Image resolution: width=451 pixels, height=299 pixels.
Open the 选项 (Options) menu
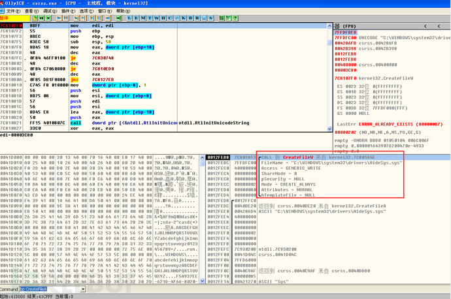pos(86,11)
